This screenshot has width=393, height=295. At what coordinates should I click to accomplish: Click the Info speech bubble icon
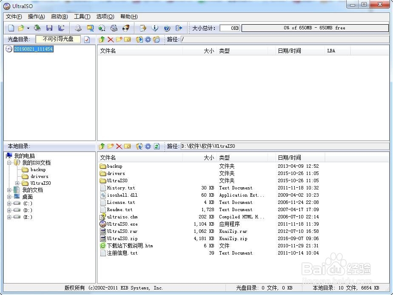(155, 28)
